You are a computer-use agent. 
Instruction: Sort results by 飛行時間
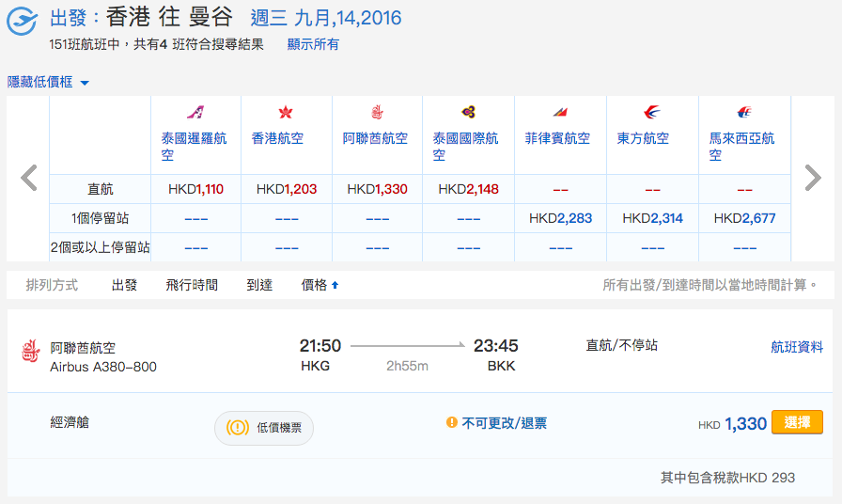[x=192, y=285]
